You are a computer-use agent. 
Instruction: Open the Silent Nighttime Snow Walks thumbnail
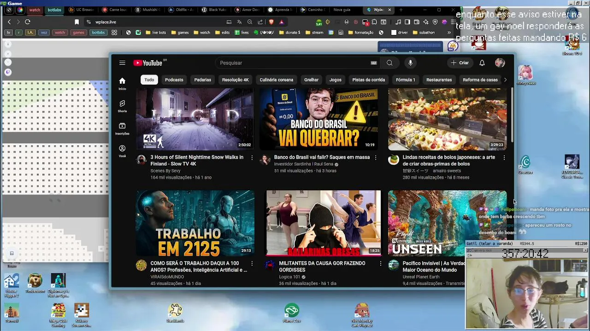tap(195, 119)
